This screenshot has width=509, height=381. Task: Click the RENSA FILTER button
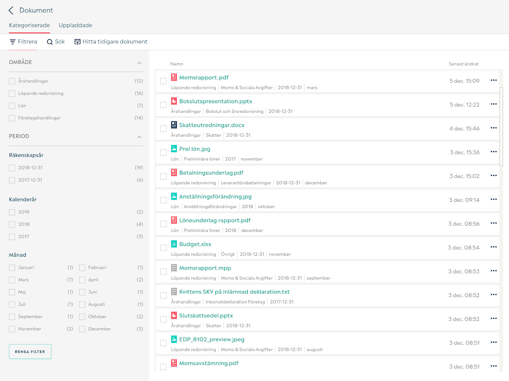pyautogui.click(x=30, y=351)
